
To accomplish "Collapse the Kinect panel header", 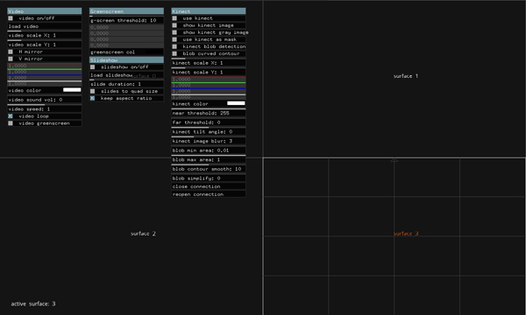I will point(209,11).
